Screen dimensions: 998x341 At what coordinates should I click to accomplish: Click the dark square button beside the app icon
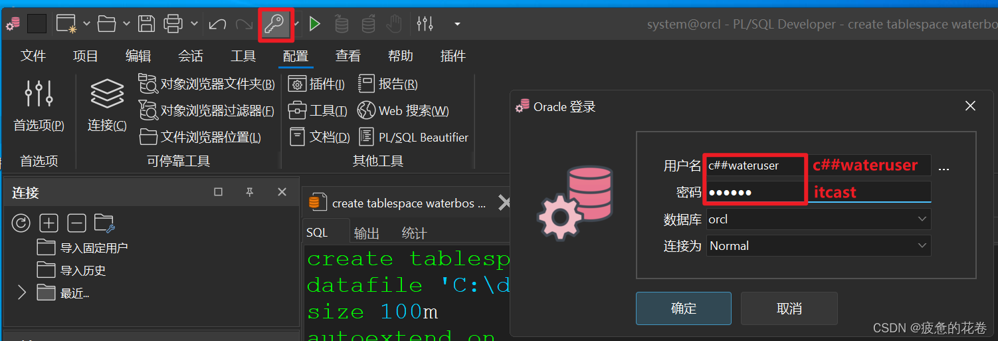click(x=37, y=24)
